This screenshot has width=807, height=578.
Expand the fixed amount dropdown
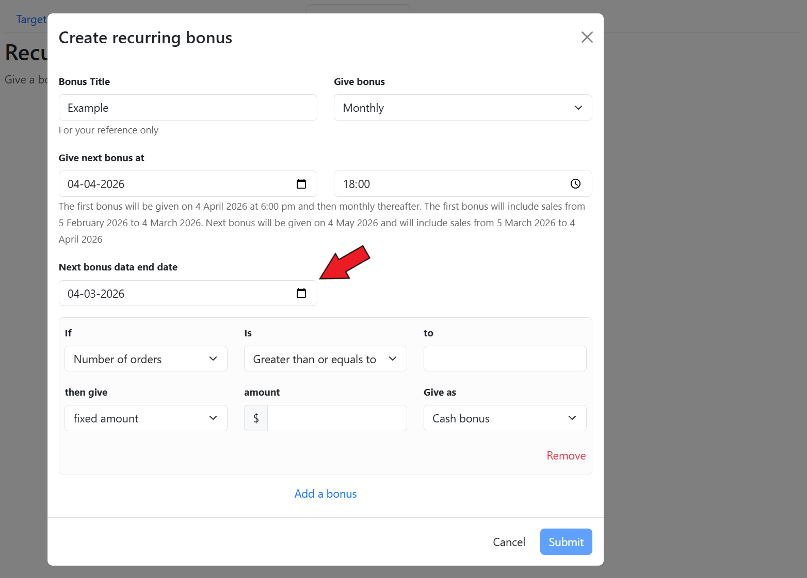coord(146,418)
